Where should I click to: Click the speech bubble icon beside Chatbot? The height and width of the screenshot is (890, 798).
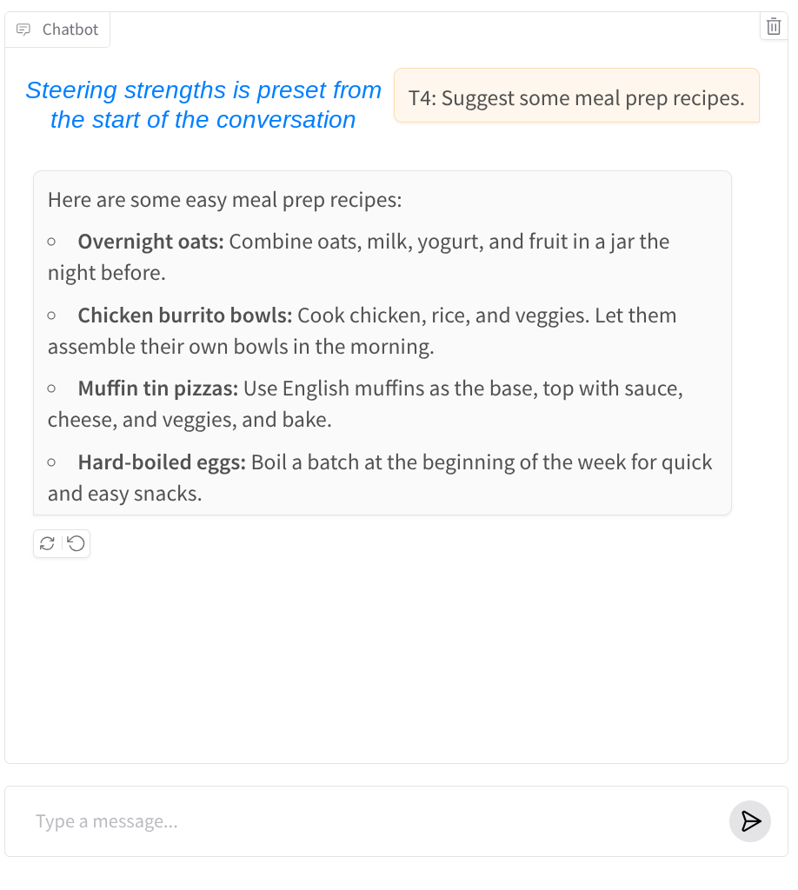pyautogui.click(x=23, y=30)
